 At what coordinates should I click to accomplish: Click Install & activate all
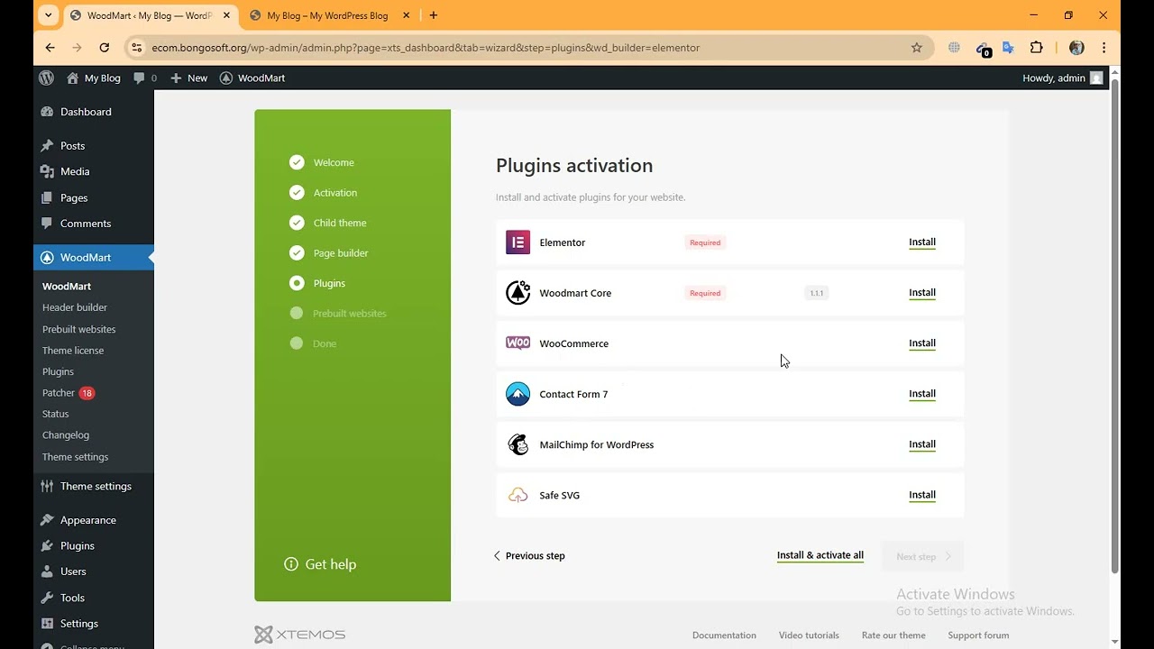tap(820, 555)
